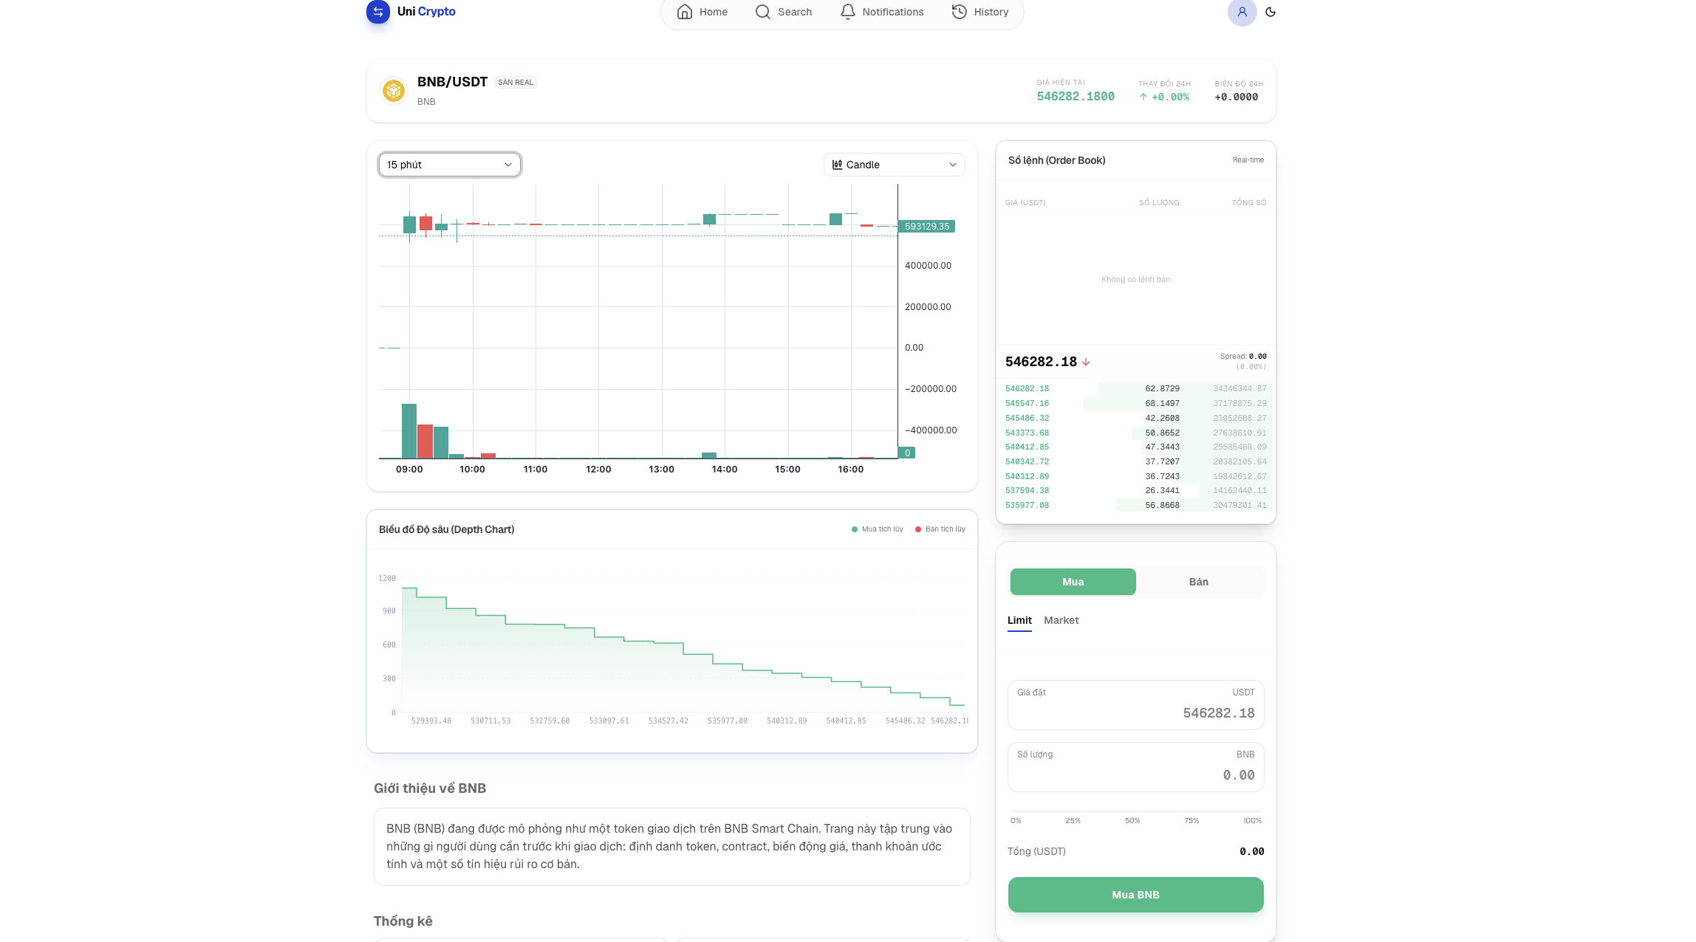1696x942 pixels.
Task: Click the Real-time label in Order Book
Action: click(1248, 160)
